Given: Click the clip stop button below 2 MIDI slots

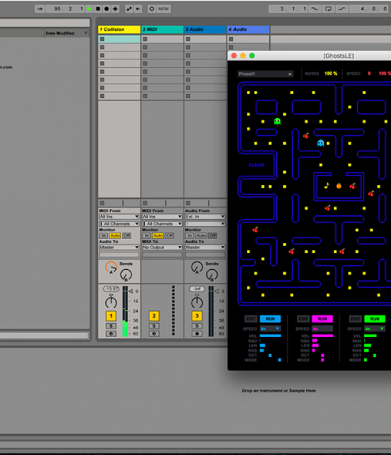Looking at the screenshot, I should tap(145, 203).
